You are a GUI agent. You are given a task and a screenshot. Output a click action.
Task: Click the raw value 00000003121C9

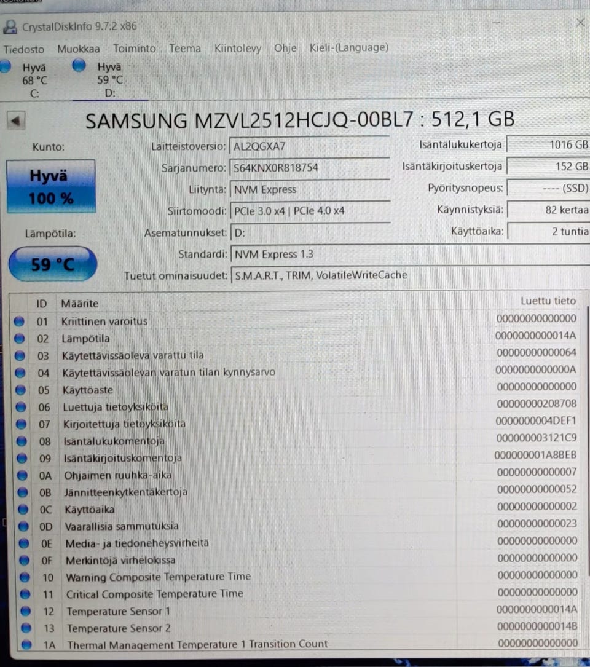(x=537, y=438)
